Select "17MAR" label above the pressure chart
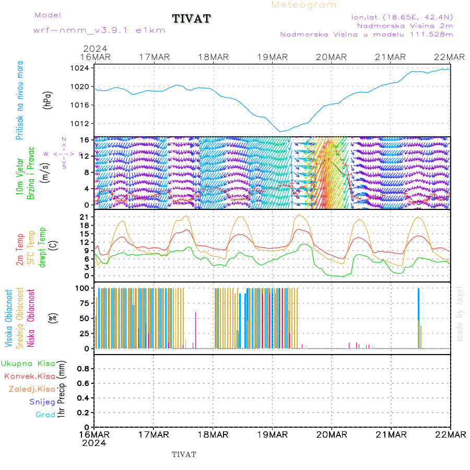 click(155, 57)
